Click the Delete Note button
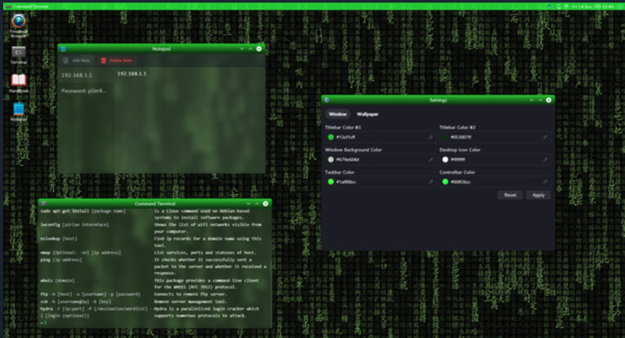625x338 pixels. pos(117,60)
